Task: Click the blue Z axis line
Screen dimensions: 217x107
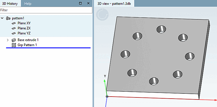Action: click(x=106, y=102)
